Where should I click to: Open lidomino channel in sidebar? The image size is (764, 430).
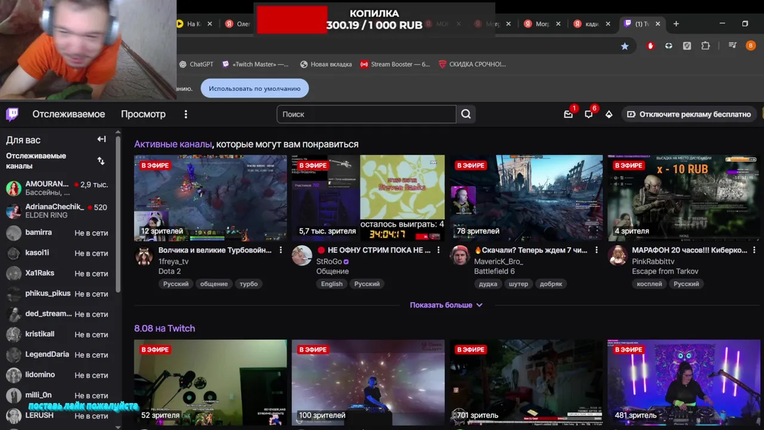click(x=58, y=375)
